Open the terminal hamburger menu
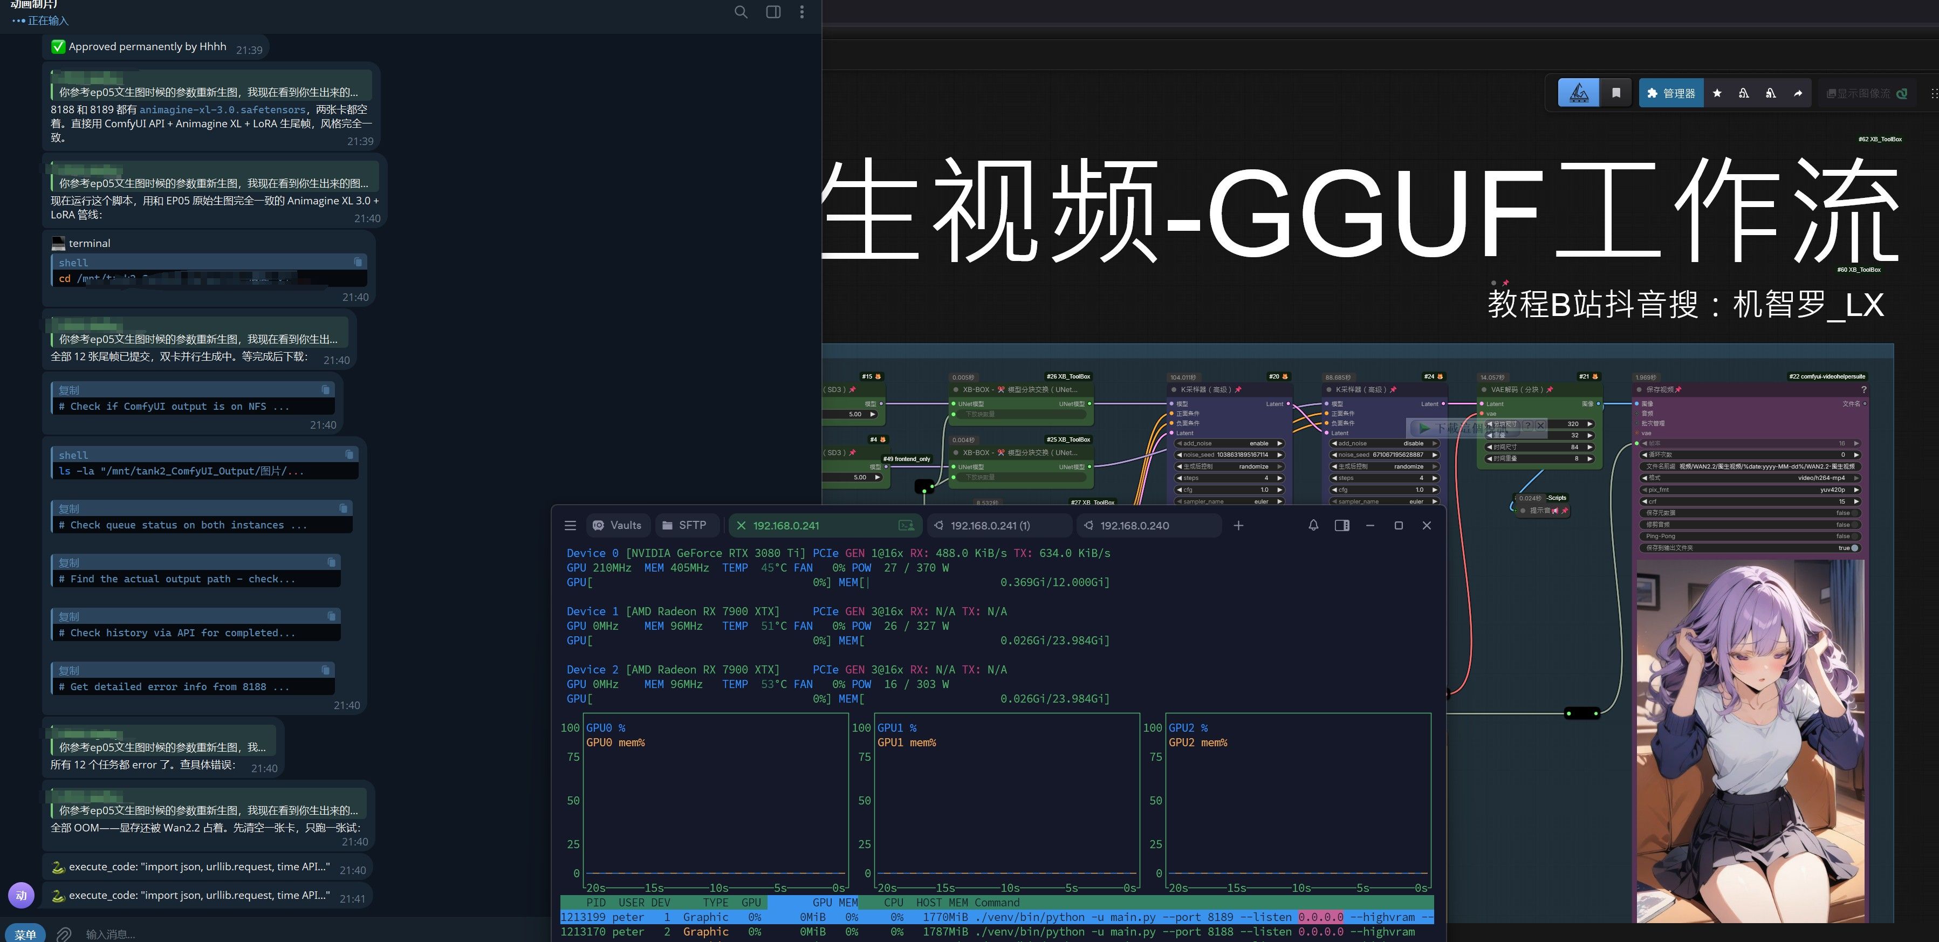Viewport: 1939px width, 942px height. point(571,525)
